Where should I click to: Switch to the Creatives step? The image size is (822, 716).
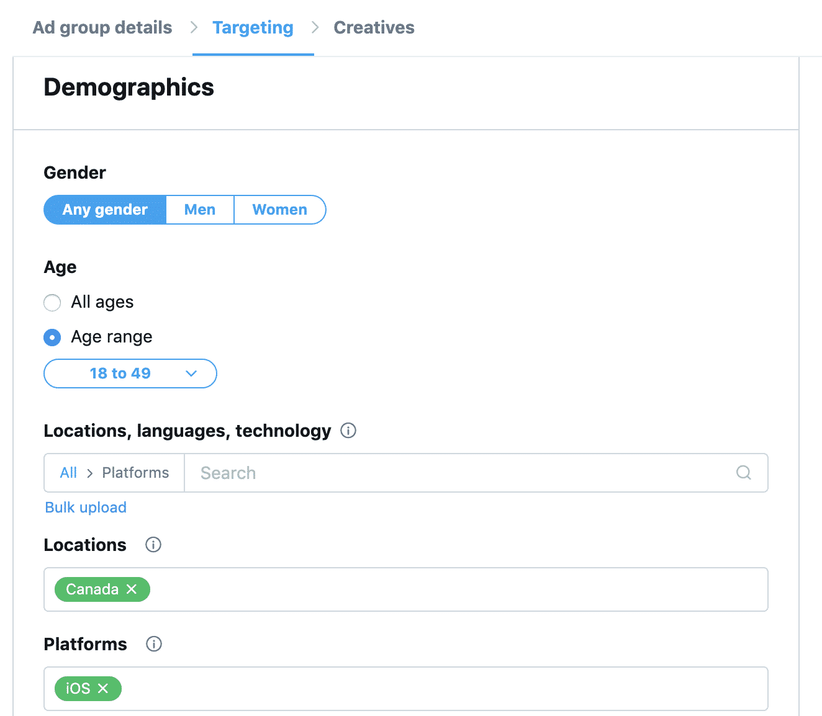click(373, 27)
